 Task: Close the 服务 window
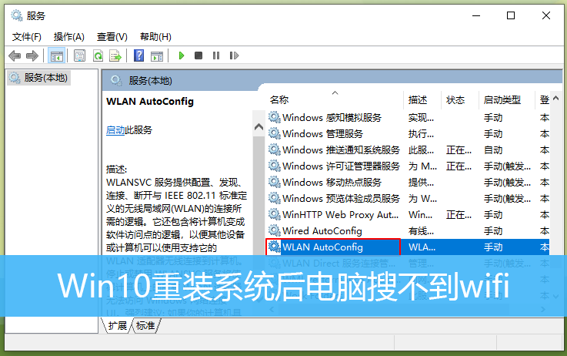tap(546, 15)
